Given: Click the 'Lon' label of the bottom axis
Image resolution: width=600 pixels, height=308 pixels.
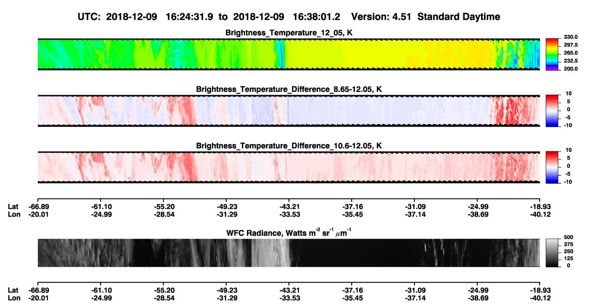Looking at the screenshot, I should (x=14, y=298).
